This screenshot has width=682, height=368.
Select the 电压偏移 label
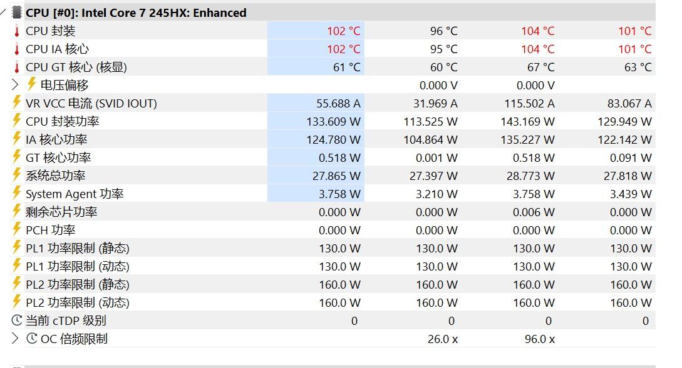tap(65, 86)
